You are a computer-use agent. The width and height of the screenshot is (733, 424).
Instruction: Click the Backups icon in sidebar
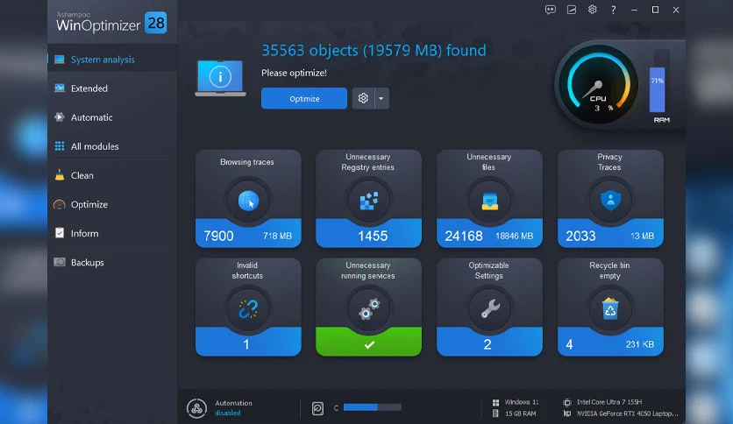60,262
